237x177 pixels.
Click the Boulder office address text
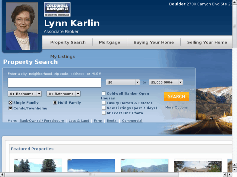click(x=200, y=4)
